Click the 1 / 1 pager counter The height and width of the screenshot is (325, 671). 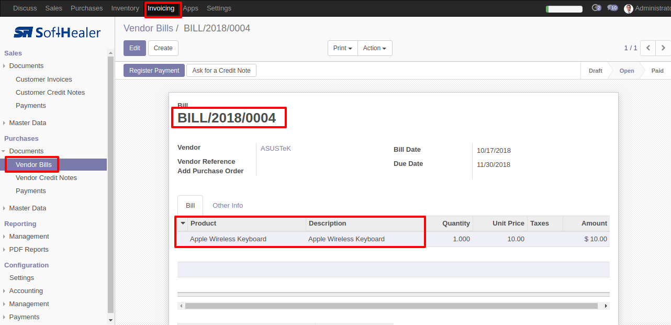coord(631,48)
